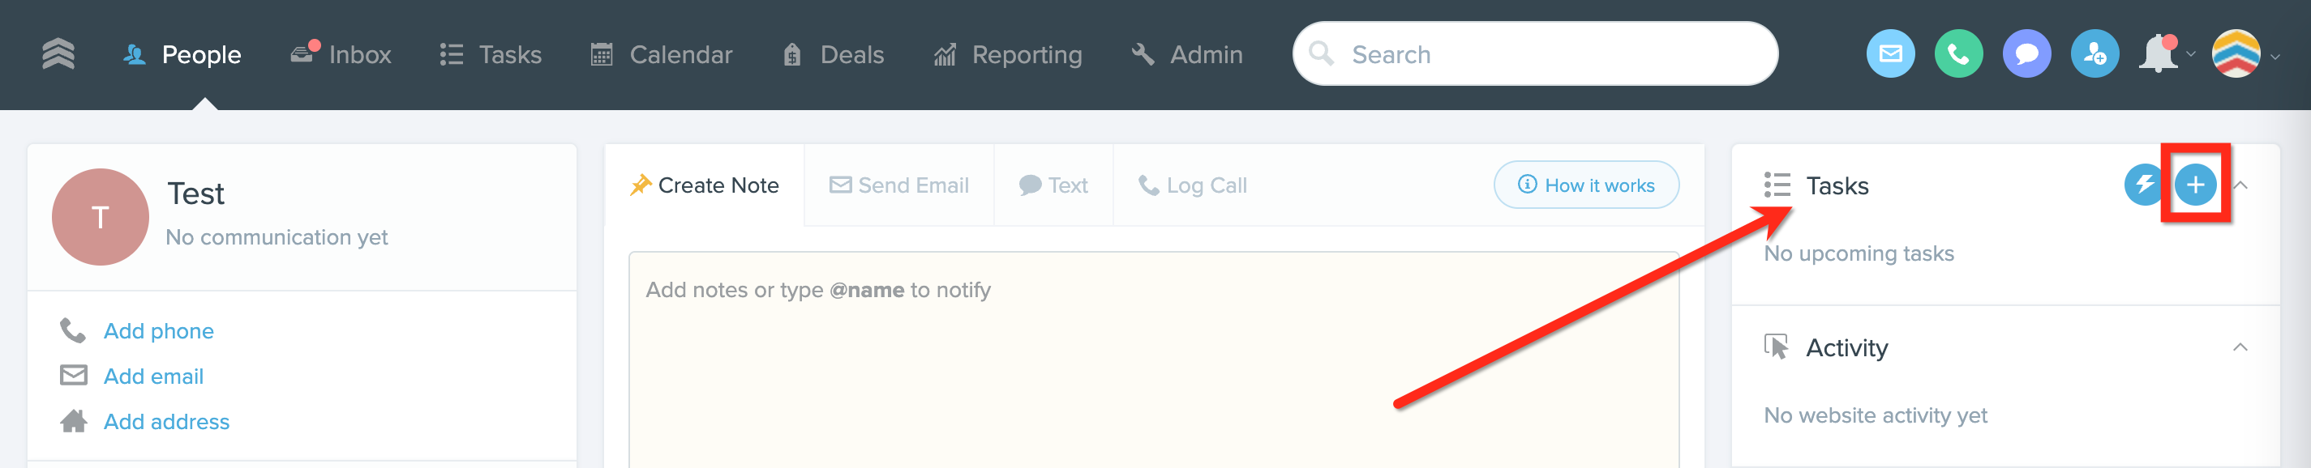
Task: Click into the Search field
Action: [1535, 55]
